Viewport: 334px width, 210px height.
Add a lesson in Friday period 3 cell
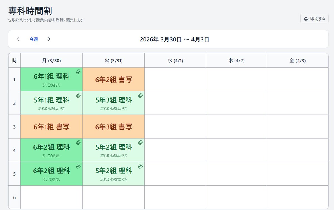pos(298,127)
